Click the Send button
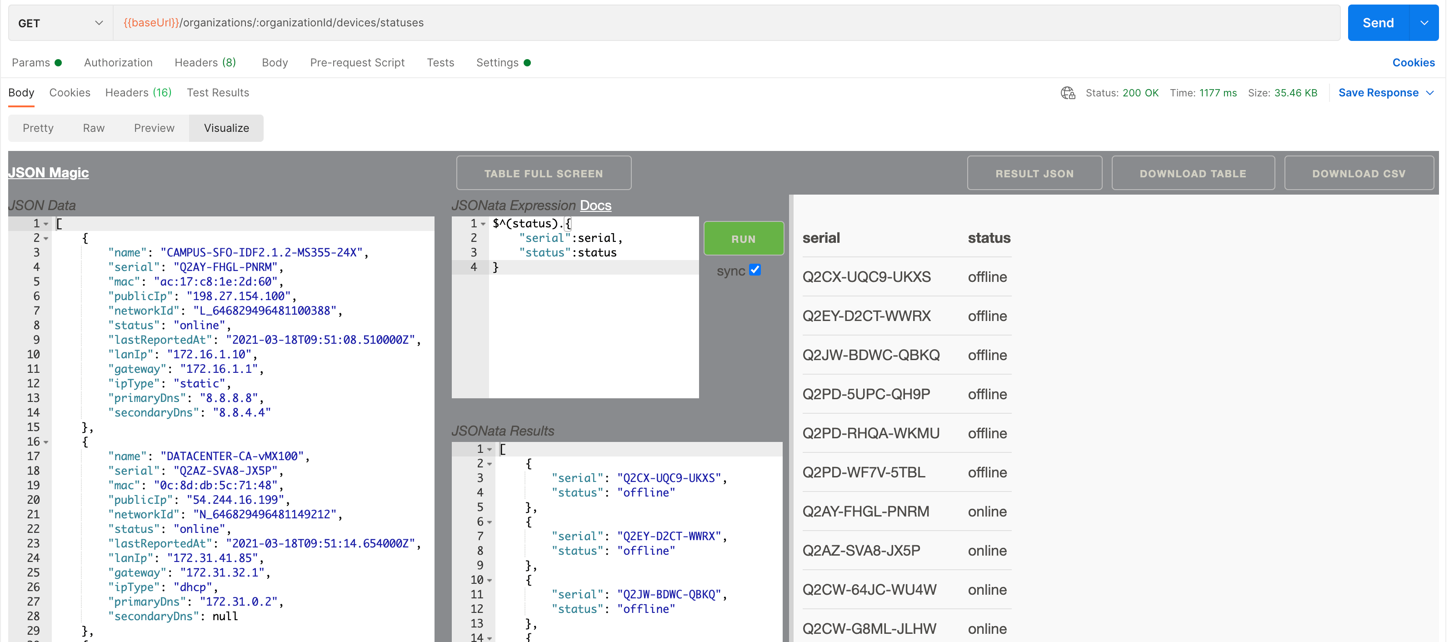This screenshot has width=1449, height=642. click(x=1378, y=23)
